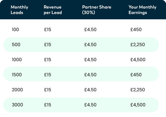Image resolution: width=166 pixels, height=117 pixels.
Task: Select £2,250 earnings in the 500 row
Action: point(138,45)
